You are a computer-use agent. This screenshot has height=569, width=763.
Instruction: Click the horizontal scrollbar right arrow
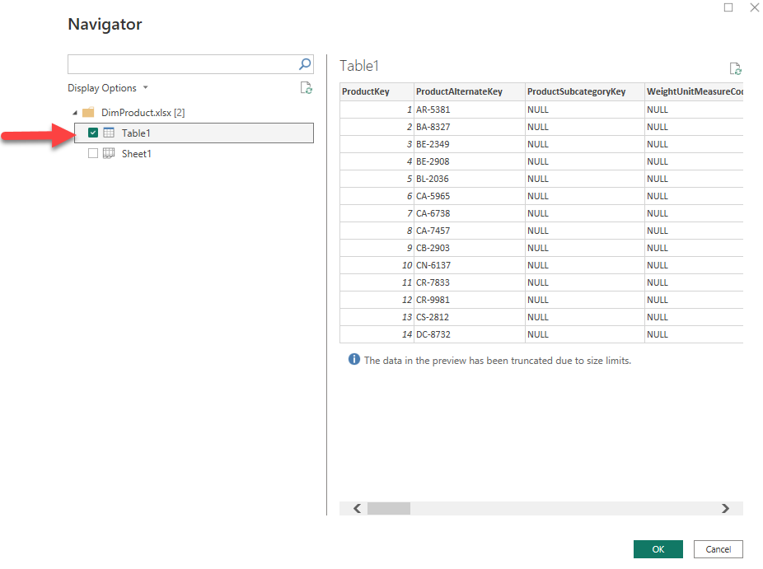[725, 509]
